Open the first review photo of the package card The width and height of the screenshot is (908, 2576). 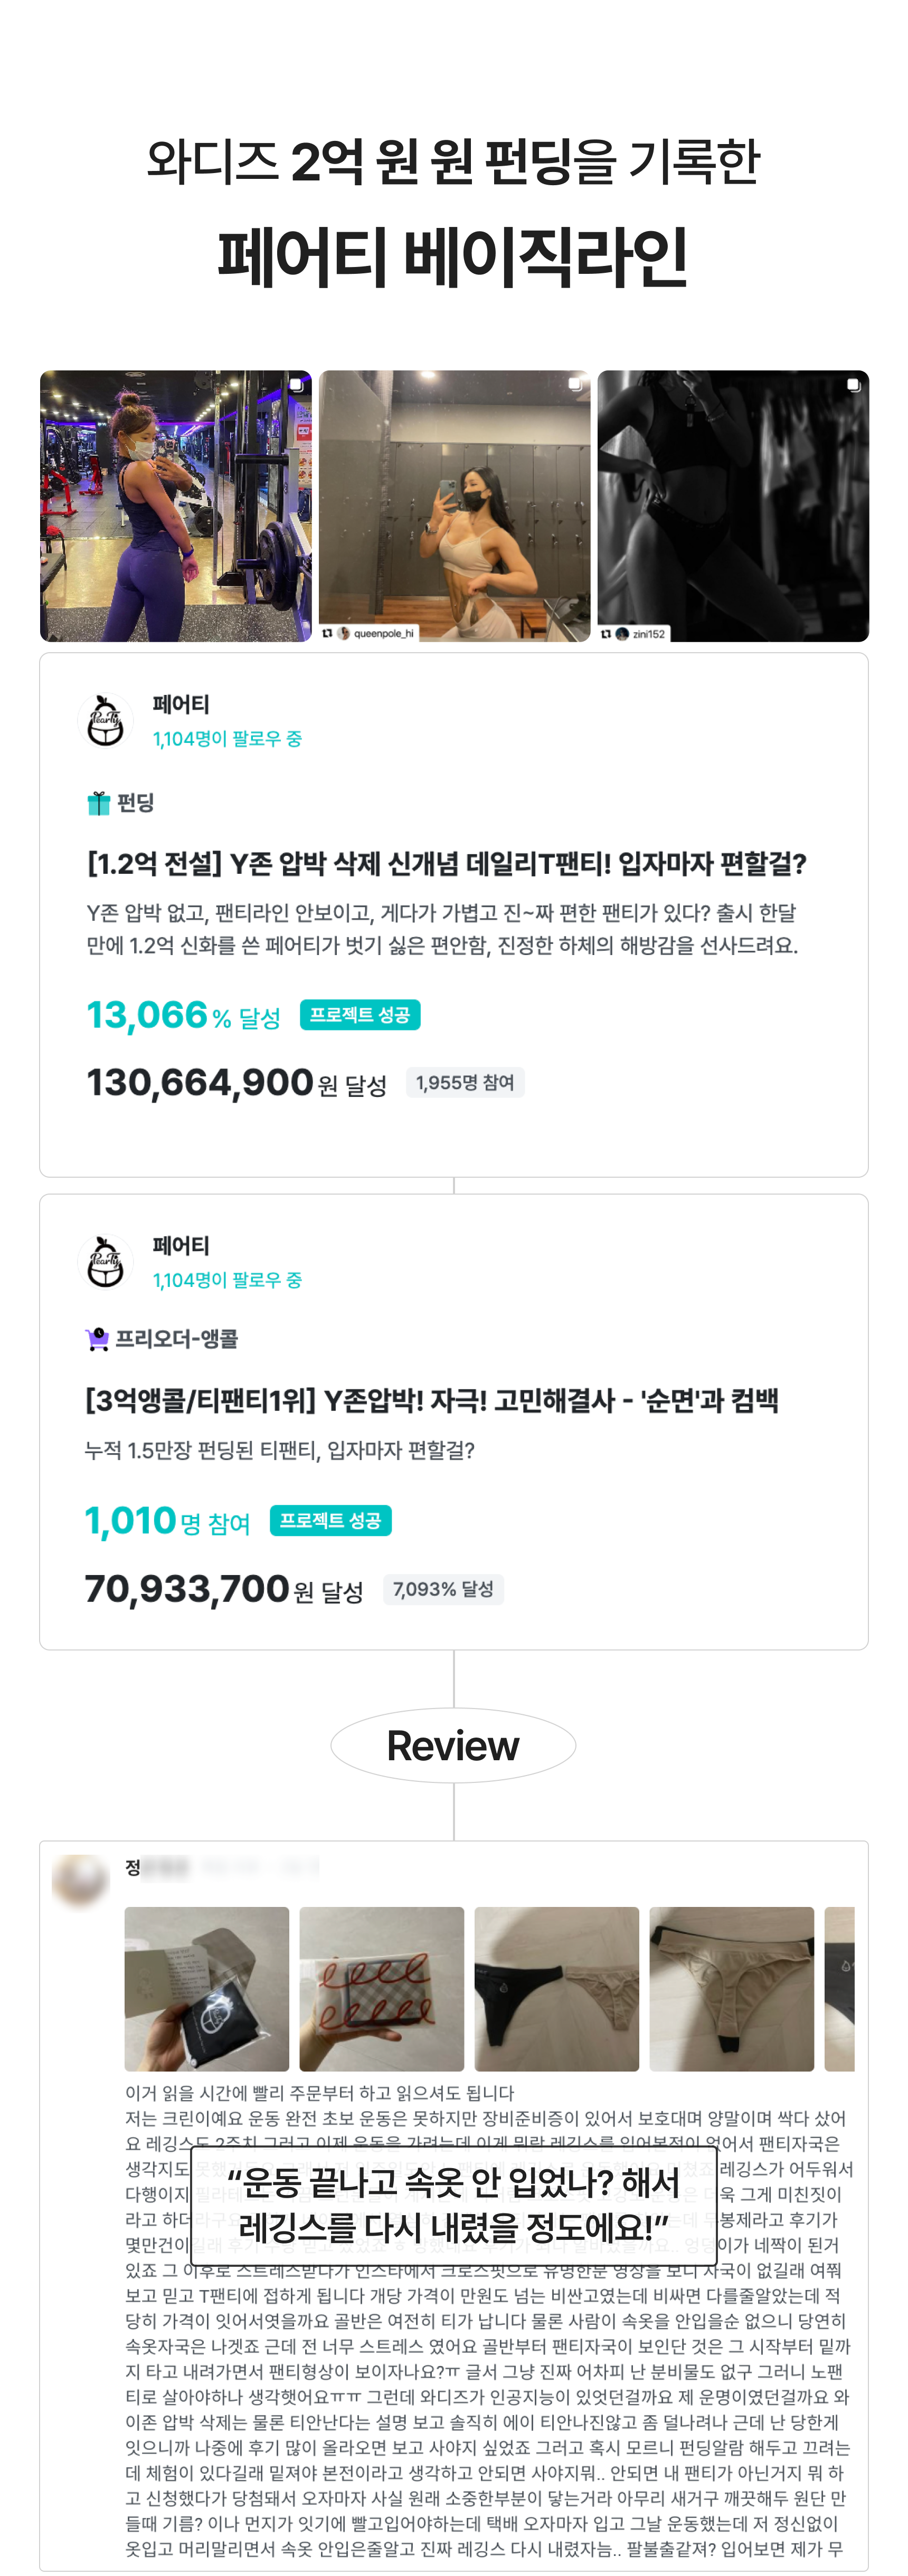point(207,1988)
